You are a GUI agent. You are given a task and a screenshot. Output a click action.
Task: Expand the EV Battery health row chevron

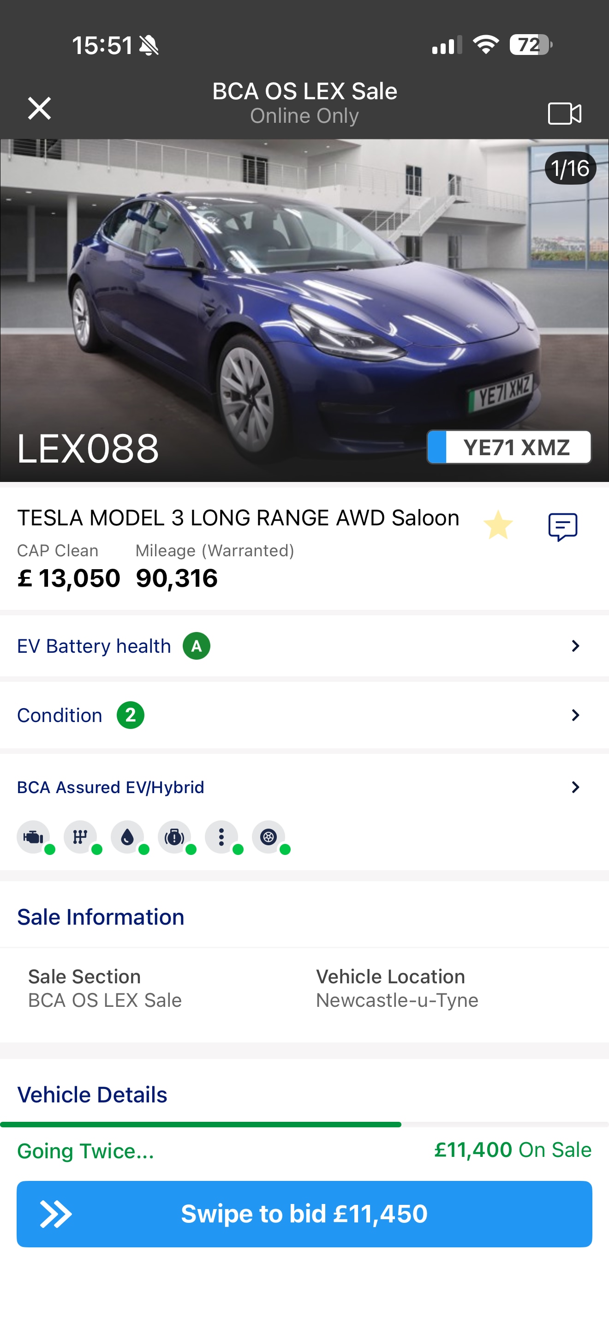pyautogui.click(x=575, y=646)
